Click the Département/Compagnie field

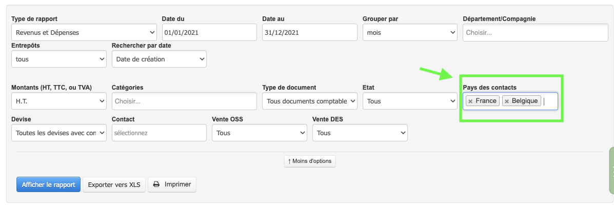click(x=535, y=33)
